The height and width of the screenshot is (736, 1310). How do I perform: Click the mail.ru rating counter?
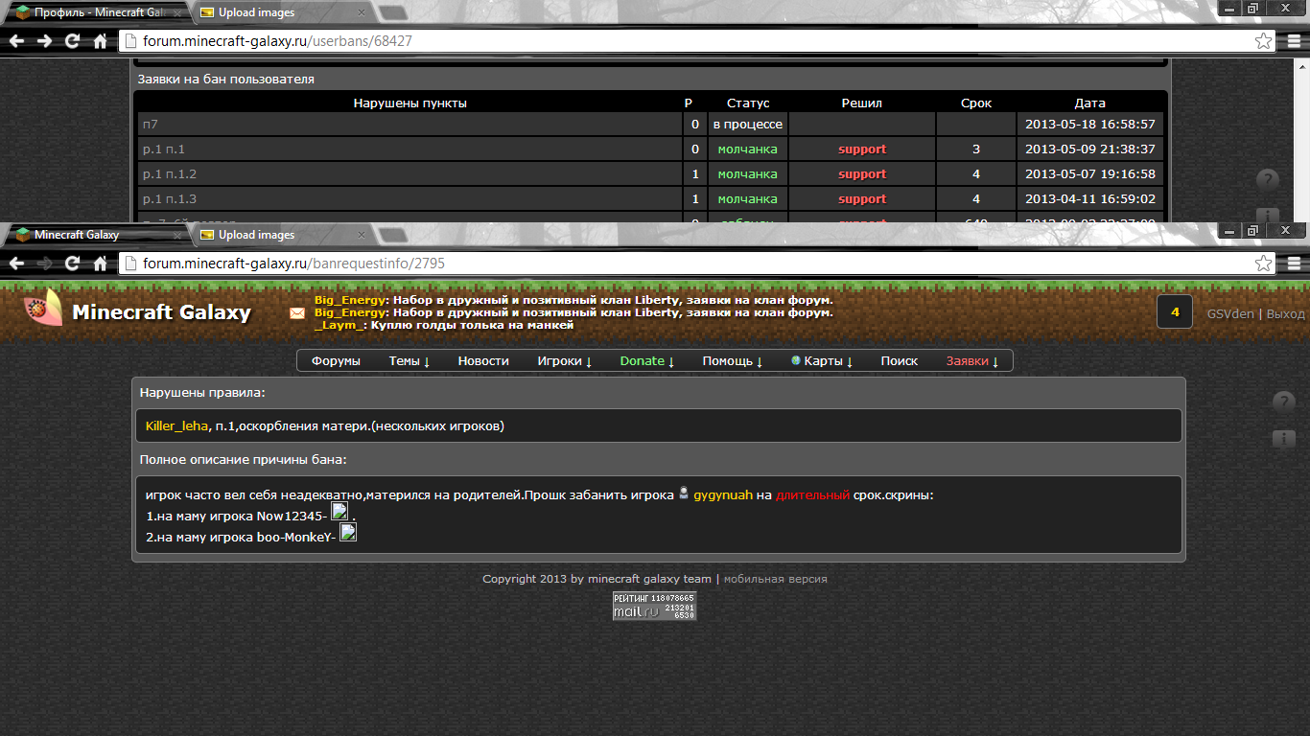[x=654, y=606]
